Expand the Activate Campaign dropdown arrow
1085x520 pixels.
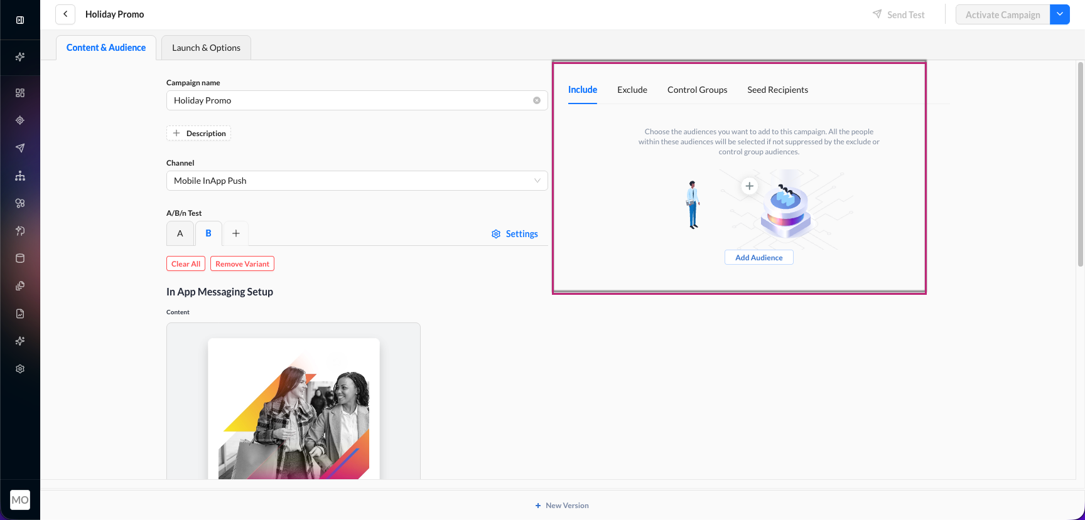(1060, 14)
